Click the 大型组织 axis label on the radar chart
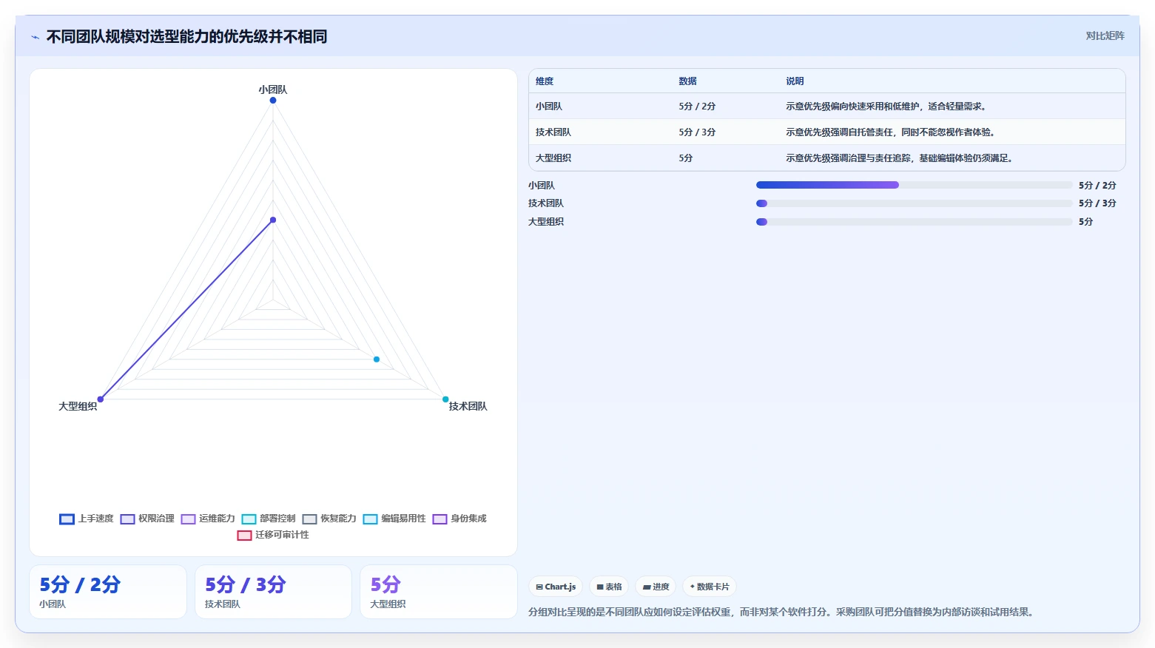Screen dimensions: 1155x648 (78, 406)
